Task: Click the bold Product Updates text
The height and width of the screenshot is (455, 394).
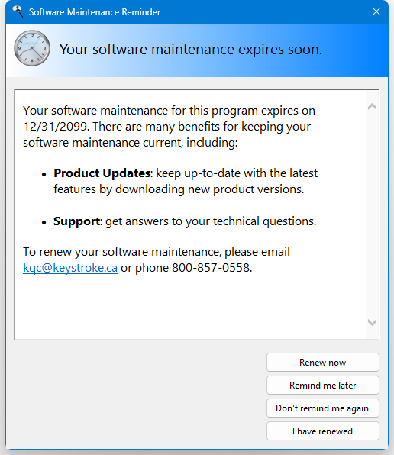Action: pyautogui.click(x=102, y=173)
